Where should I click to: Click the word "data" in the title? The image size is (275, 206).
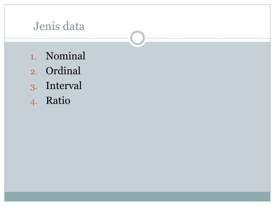(74, 26)
